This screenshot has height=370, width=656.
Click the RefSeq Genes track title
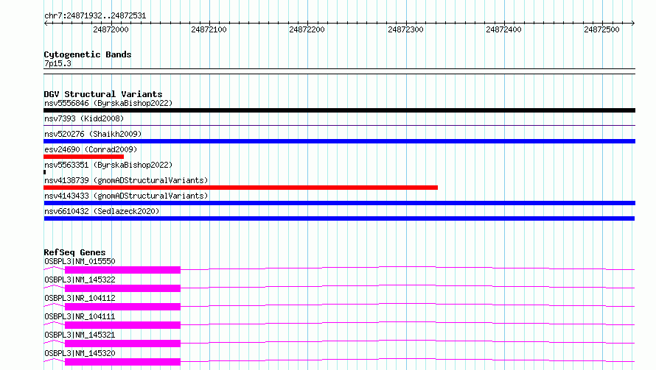[74, 252]
